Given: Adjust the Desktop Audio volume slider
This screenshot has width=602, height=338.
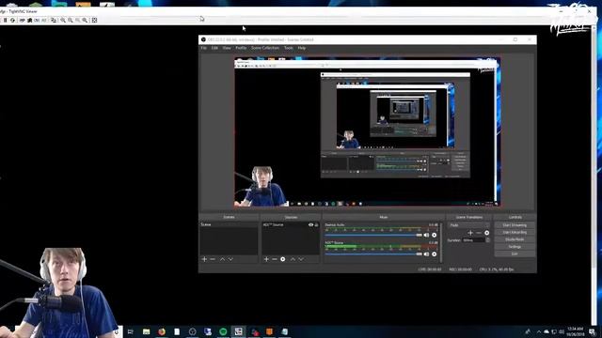Looking at the screenshot, I should 373,235.
